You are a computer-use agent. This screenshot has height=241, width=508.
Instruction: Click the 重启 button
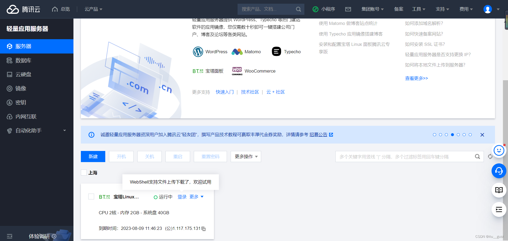pos(178,157)
